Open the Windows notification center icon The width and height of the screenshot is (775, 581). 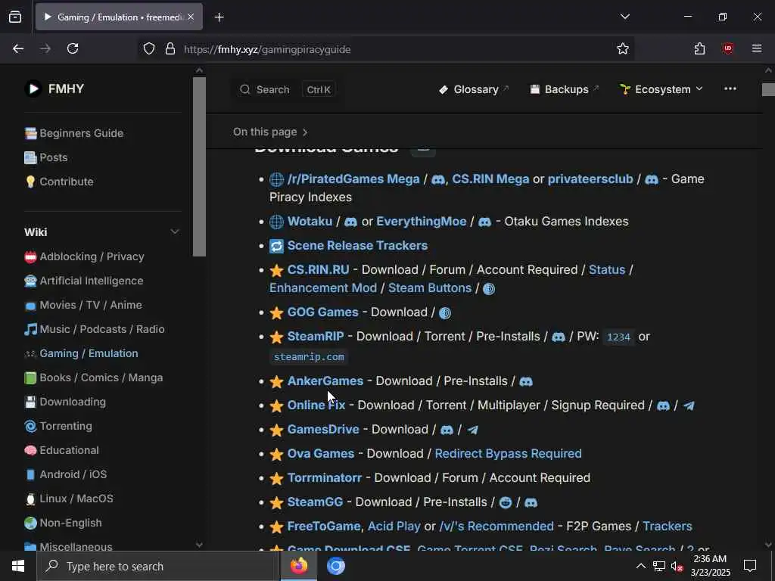click(x=750, y=566)
